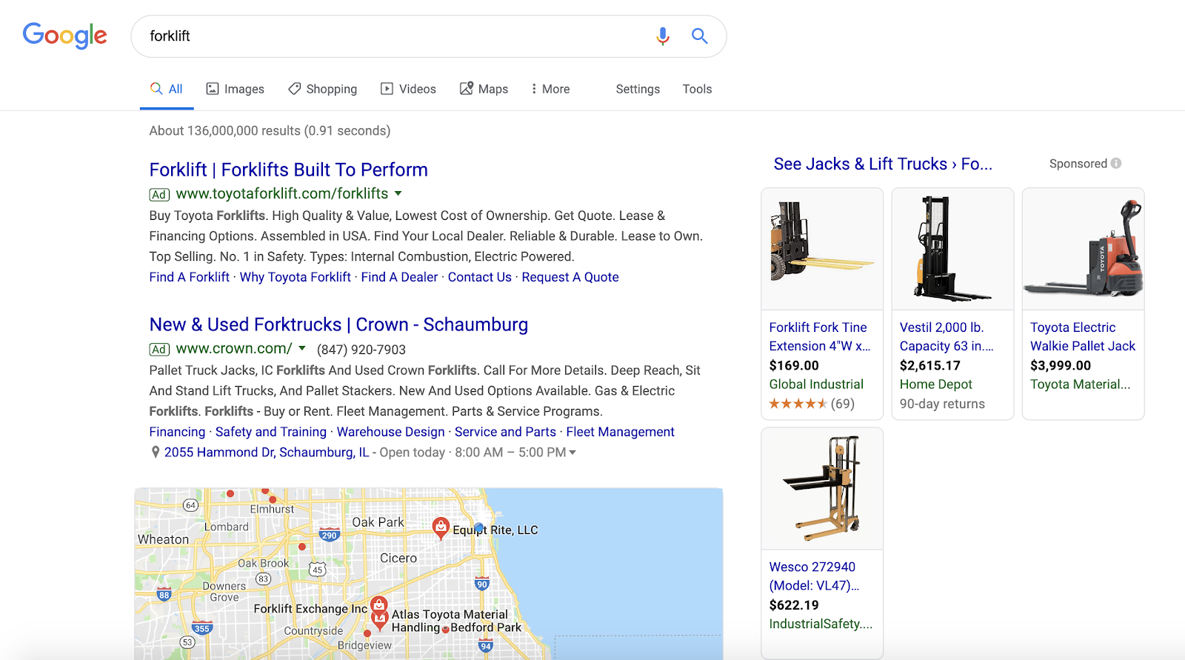Click the www.toyotaforklift.com/forklifts URL
The height and width of the screenshot is (660, 1185).
tap(282, 193)
